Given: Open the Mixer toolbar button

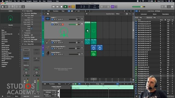Looking at the screenshot, I should 20,7.
